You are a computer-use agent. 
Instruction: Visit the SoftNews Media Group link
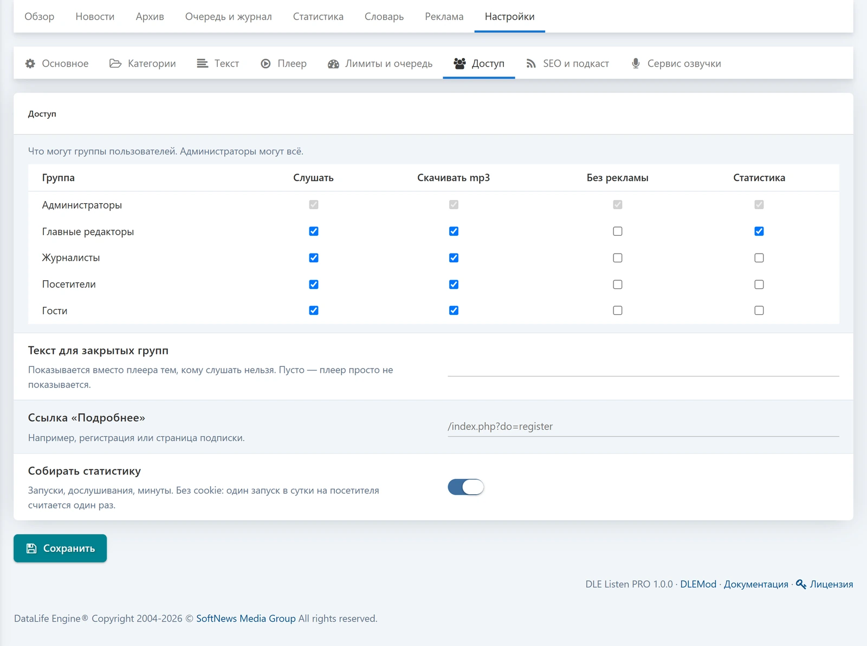coord(246,618)
